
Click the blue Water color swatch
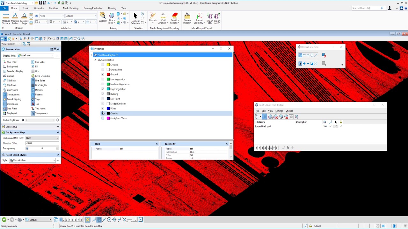click(x=108, y=108)
